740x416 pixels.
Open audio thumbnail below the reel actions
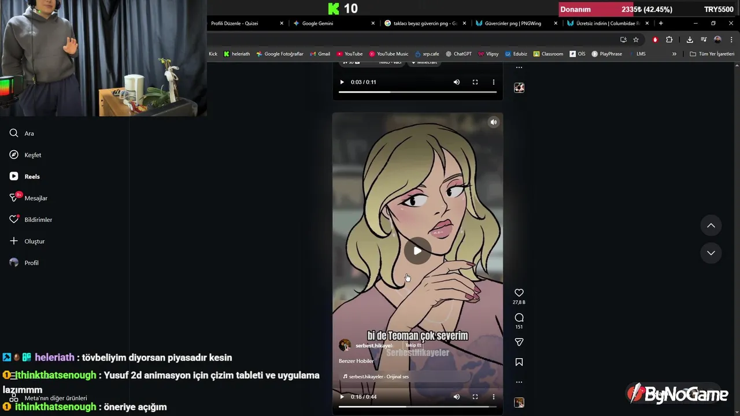tap(519, 403)
